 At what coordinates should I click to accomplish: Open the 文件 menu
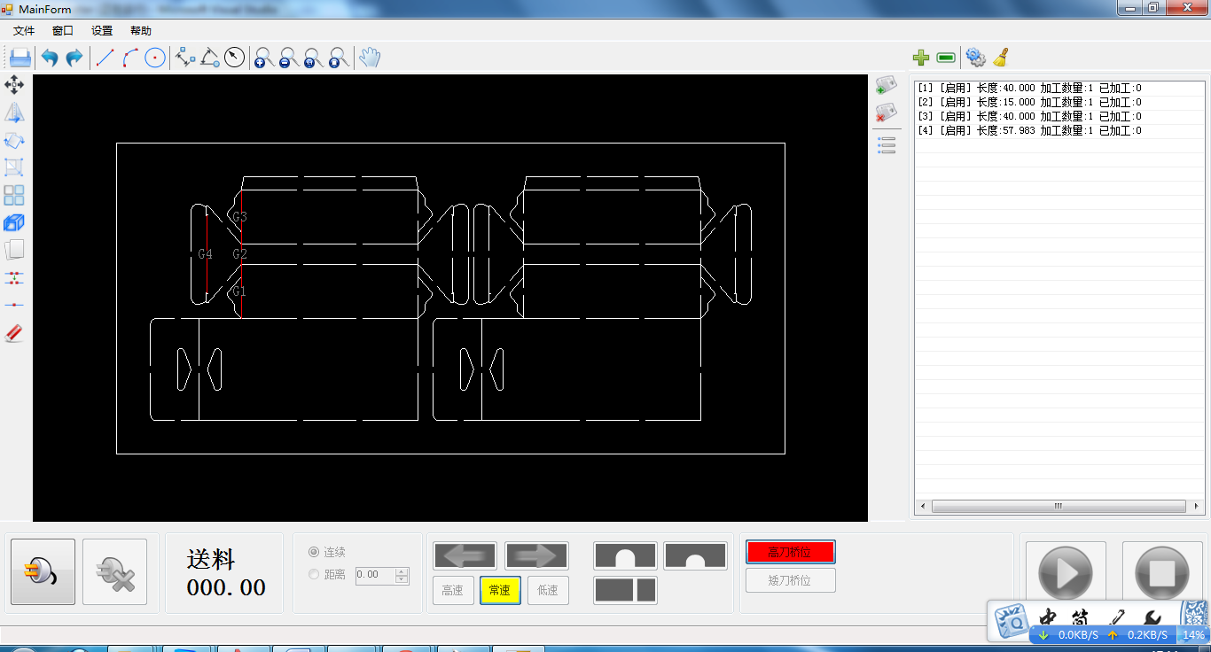click(24, 31)
